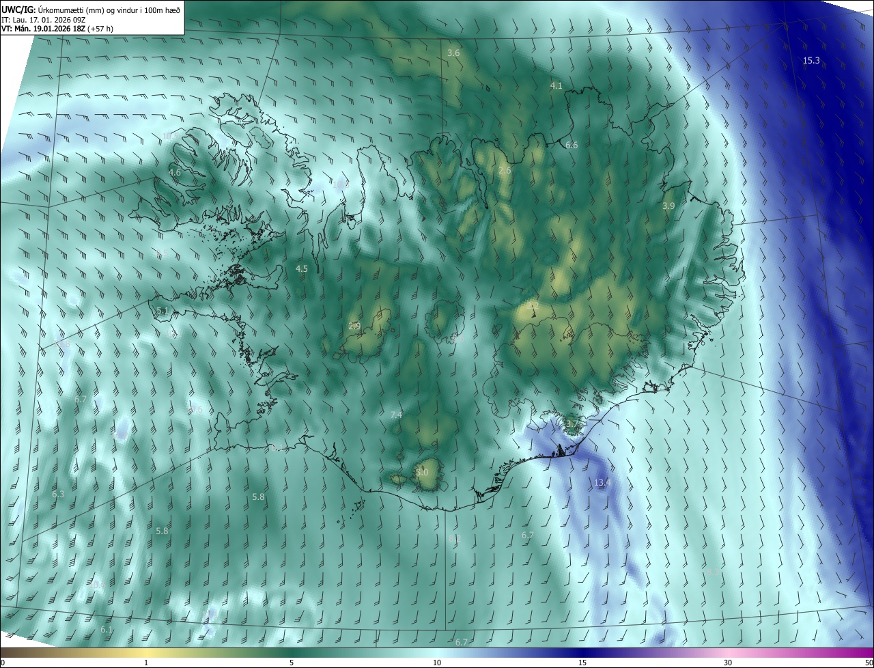Click the 2.6 value on the map
Screen dimensions: 874x668
(x=505, y=171)
